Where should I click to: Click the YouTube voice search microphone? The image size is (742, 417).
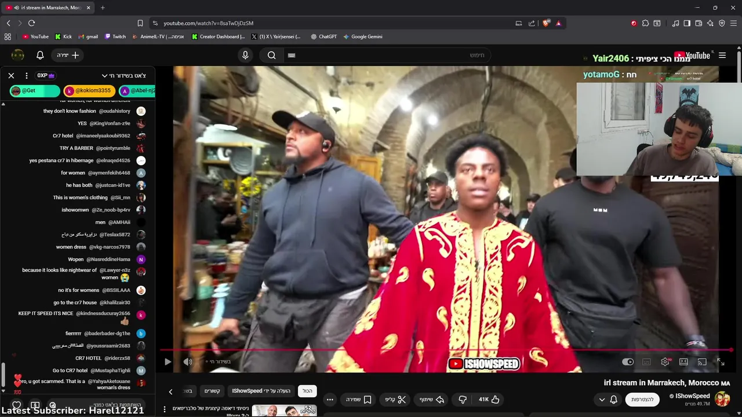[245, 55]
